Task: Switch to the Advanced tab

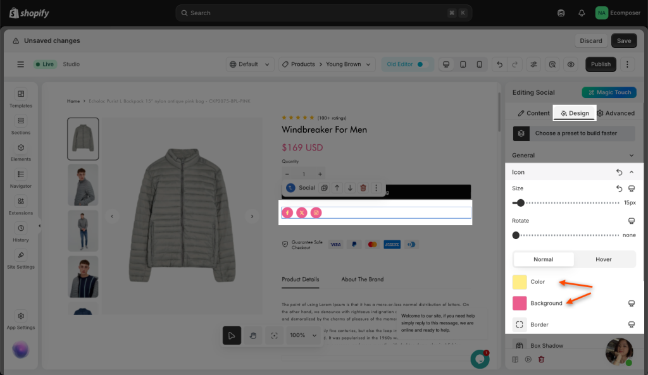Action: pos(615,113)
